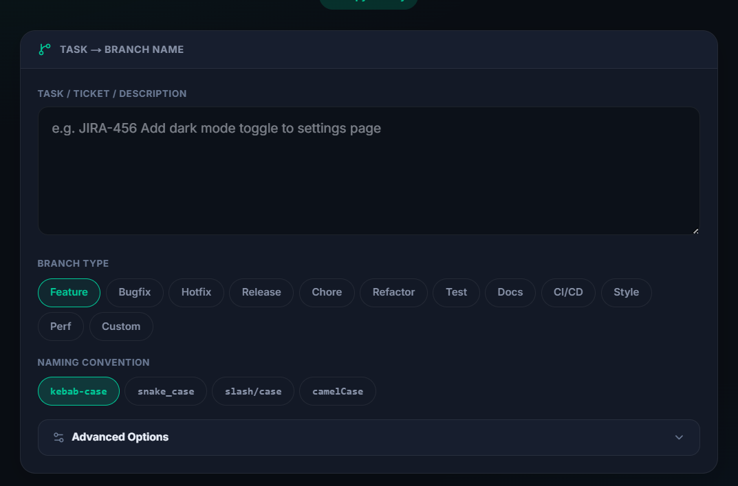Select the slash/case naming convention

click(x=252, y=390)
